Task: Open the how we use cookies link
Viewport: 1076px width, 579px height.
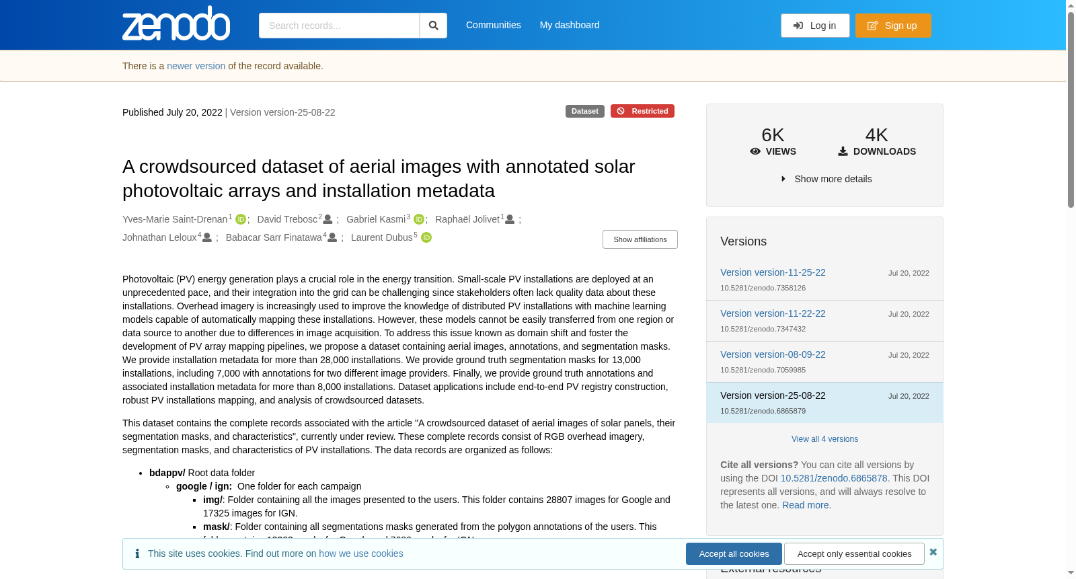Action: tap(361, 553)
